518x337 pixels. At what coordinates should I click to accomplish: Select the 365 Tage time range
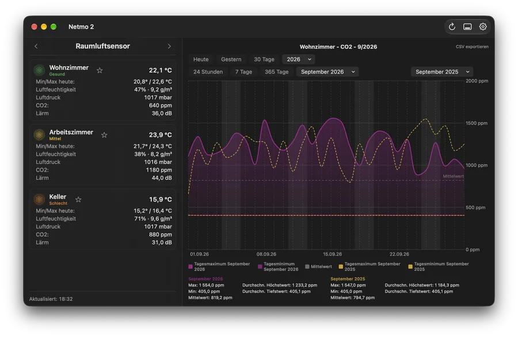[x=276, y=72]
